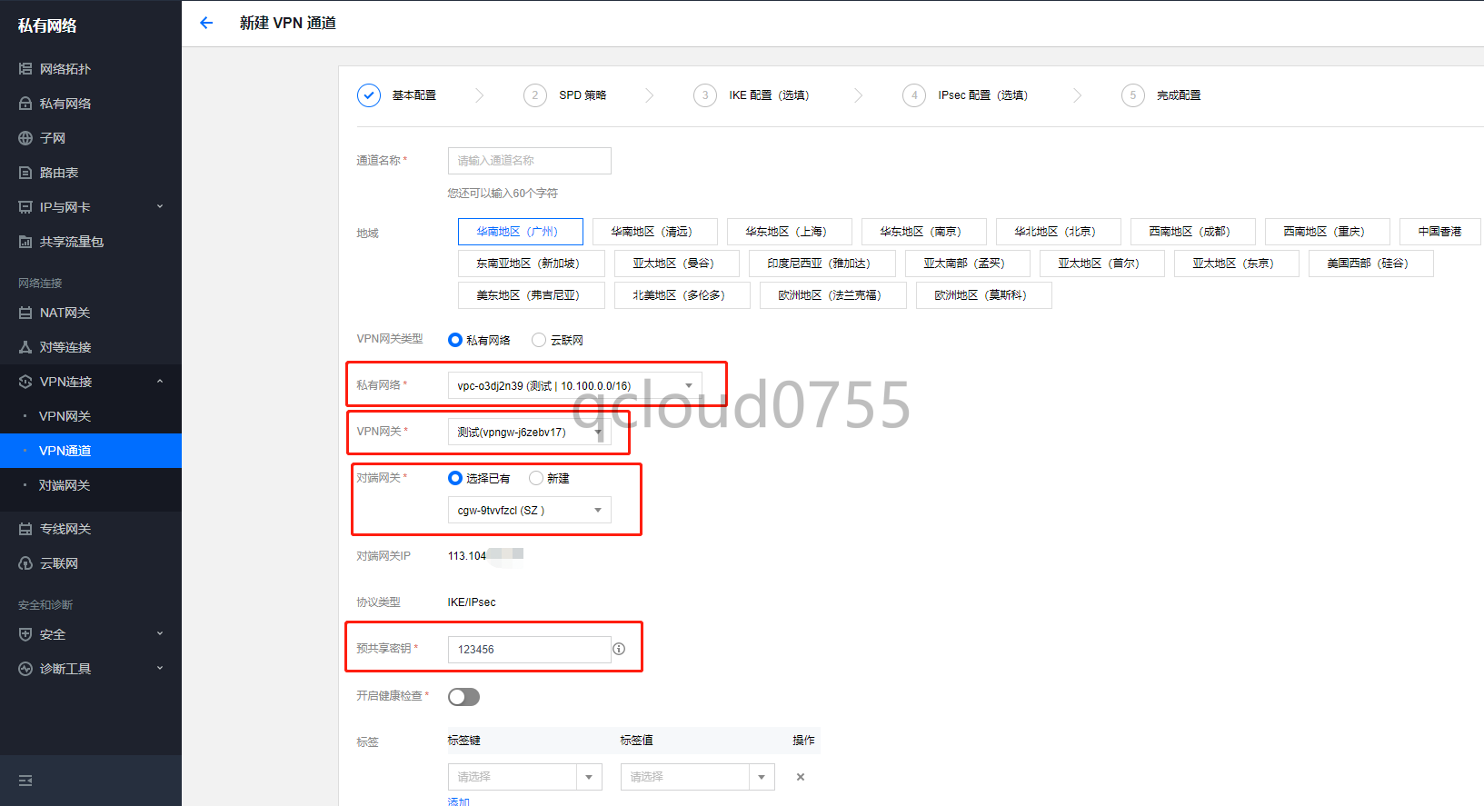Click the 路由表 sidebar icon

[x=25, y=173]
